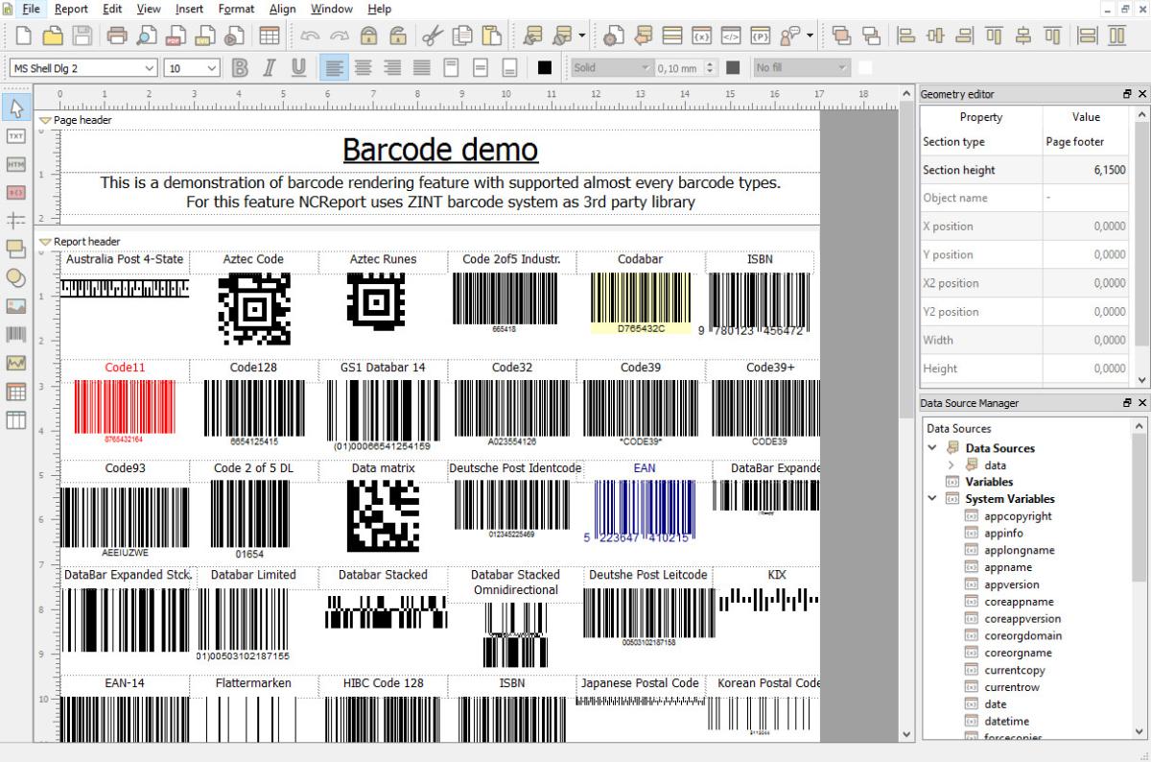Open the Report menu
Screen dimensions: 1151x762
pos(71,9)
